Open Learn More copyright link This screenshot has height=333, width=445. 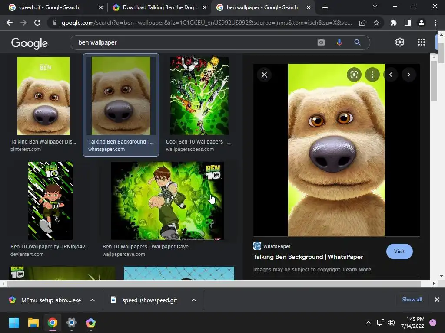point(357,270)
